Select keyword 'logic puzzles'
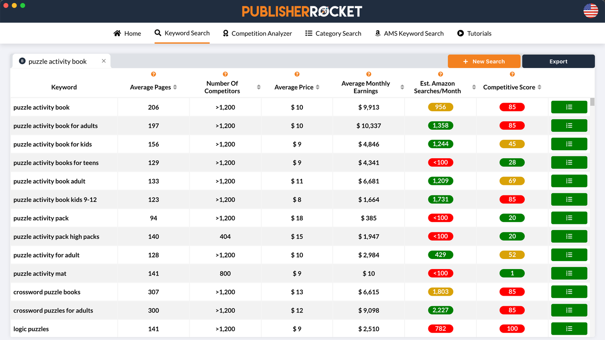This screenshot has width=605, height=340. 31,329
